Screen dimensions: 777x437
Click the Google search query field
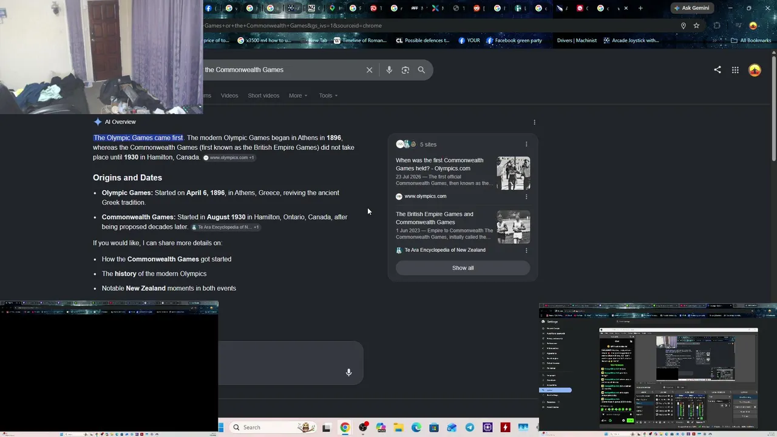click(282, 70)
